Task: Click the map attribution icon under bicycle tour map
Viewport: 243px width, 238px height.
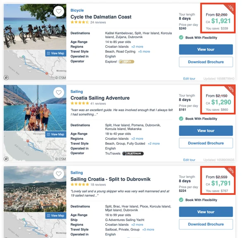Action: [6, 78]
